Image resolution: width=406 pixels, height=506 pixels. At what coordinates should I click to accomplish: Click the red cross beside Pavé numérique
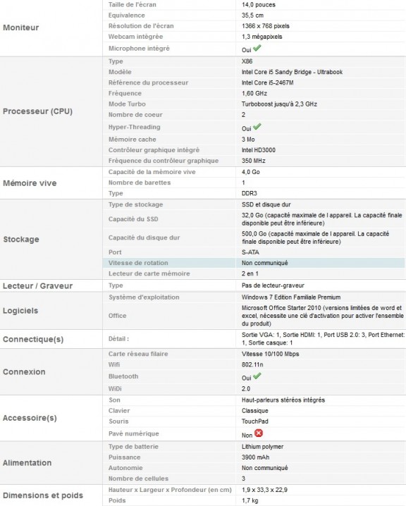pyautogui.click(x=259, y=433)
